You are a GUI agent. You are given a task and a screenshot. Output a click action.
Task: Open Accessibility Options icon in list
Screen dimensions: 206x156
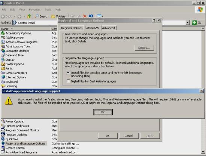(3, 33)
